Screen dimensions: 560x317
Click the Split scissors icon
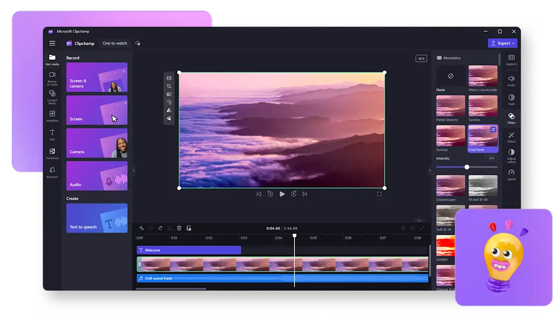170,228
